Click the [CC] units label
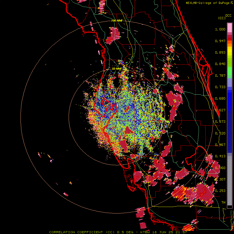Viewport: 234px width, 234px height. click(222, 18)
